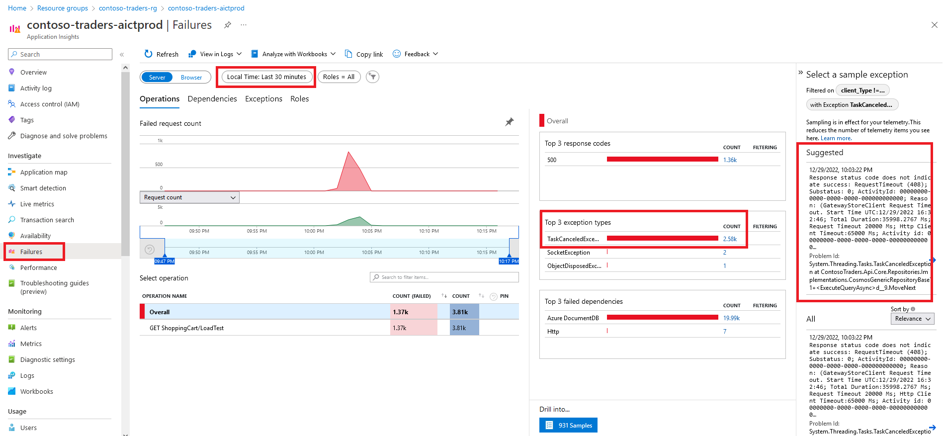The width and height of the screenshot is (944, 436).
Task: Go to contoso-traders-rg breadcrumb
Action: [128, 8]
